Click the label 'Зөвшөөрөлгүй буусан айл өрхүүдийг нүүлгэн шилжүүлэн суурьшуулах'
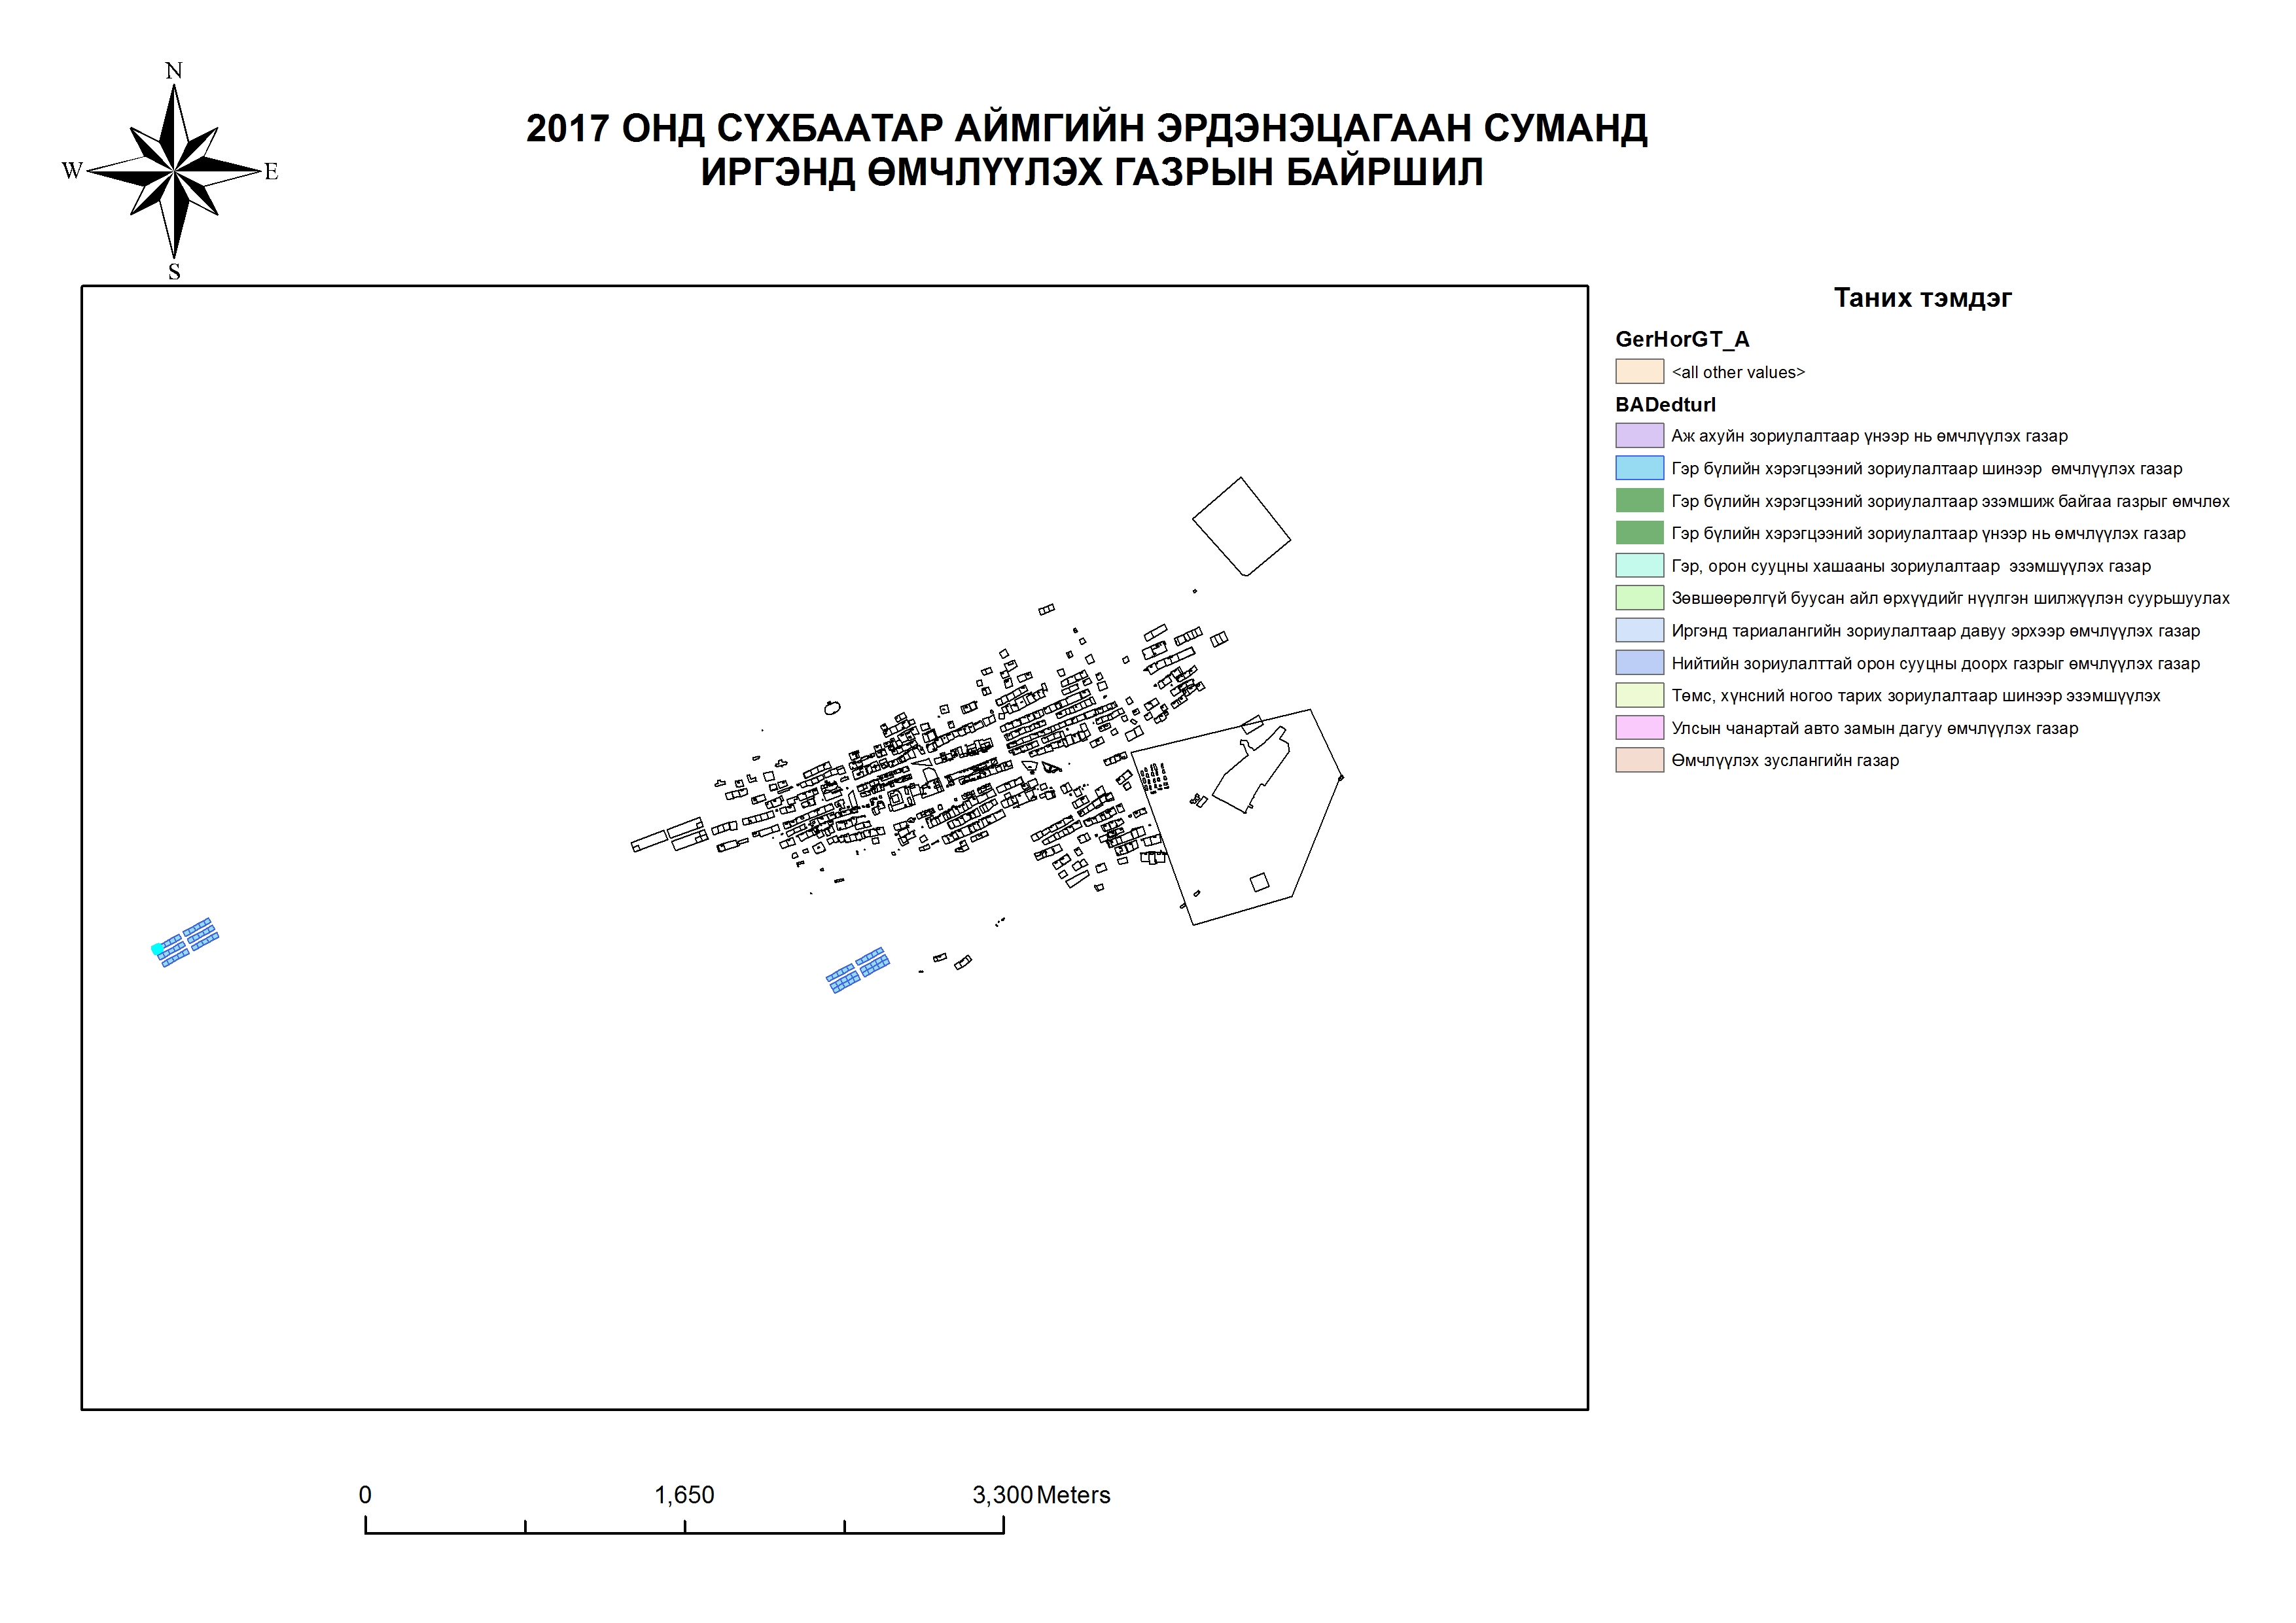Viewport: 2296px width, 1623px height. pyautogui.click(x=1950, y=598)
